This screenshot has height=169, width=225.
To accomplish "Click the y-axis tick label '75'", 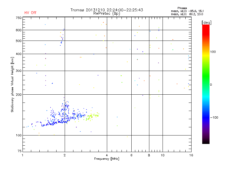I will [x=20, y=151].
